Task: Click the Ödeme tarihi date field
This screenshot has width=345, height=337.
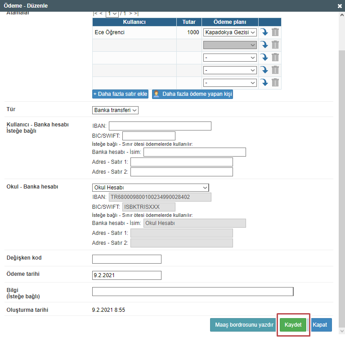Action: pyautogui.click(x=127, y=275)
